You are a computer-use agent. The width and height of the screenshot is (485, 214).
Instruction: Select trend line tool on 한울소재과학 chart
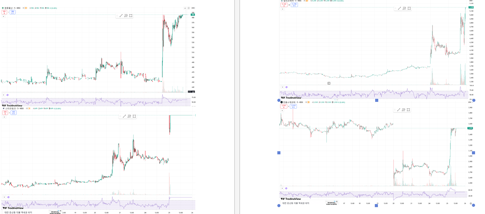[399, 110]
